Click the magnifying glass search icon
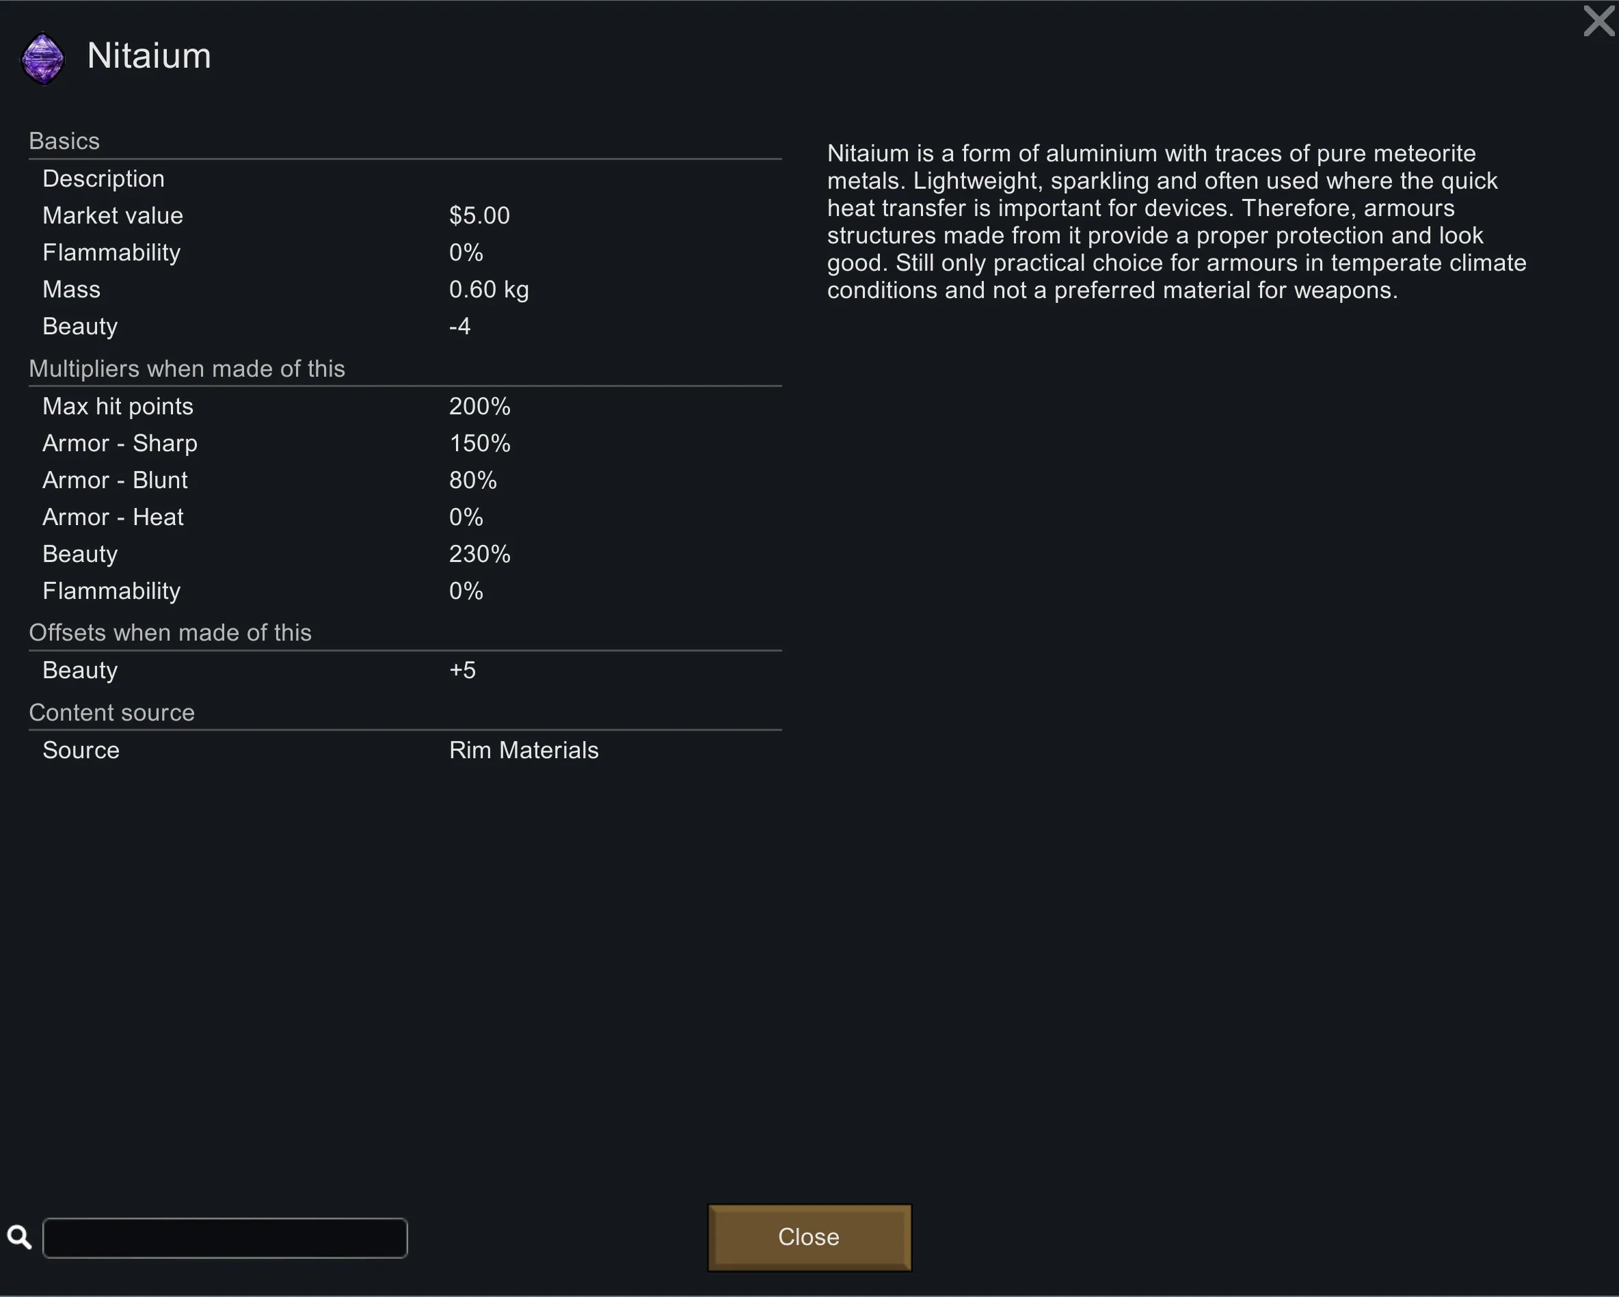 point(20,1237)
